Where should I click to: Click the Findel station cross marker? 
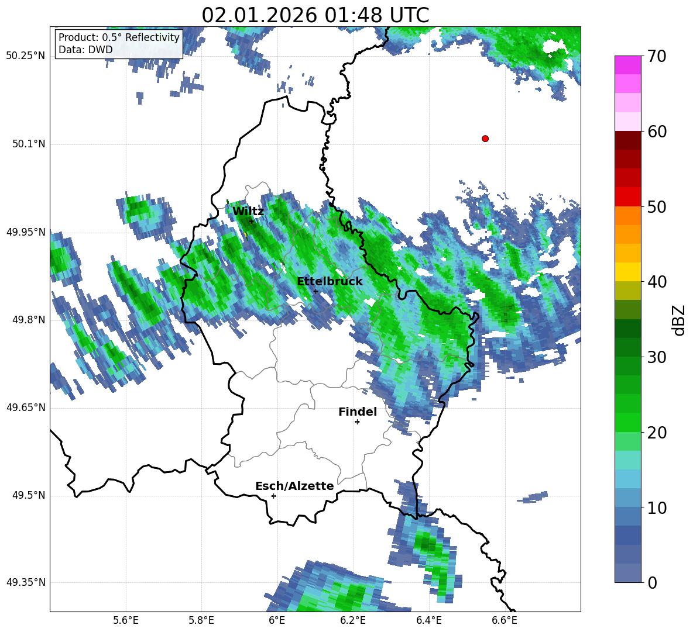coord(357,422)
